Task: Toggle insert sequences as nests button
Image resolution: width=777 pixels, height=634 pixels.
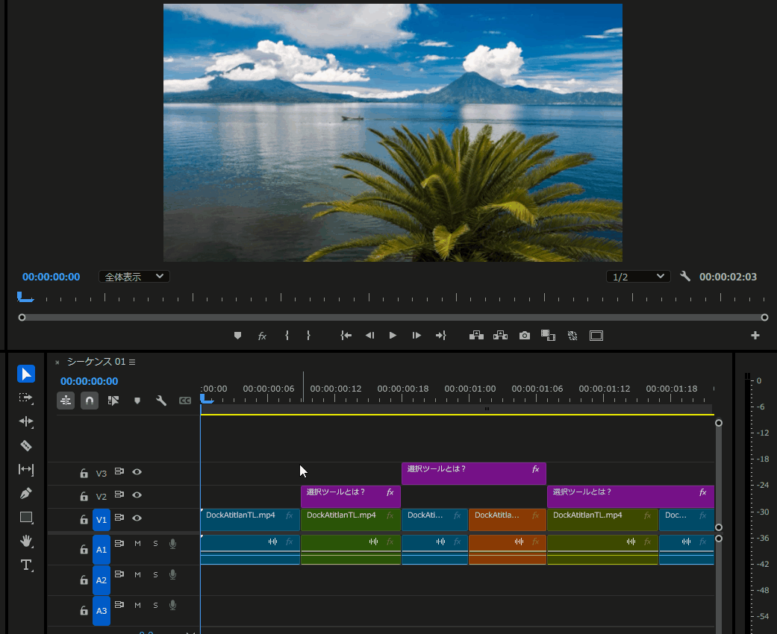Action: [66, 401]
